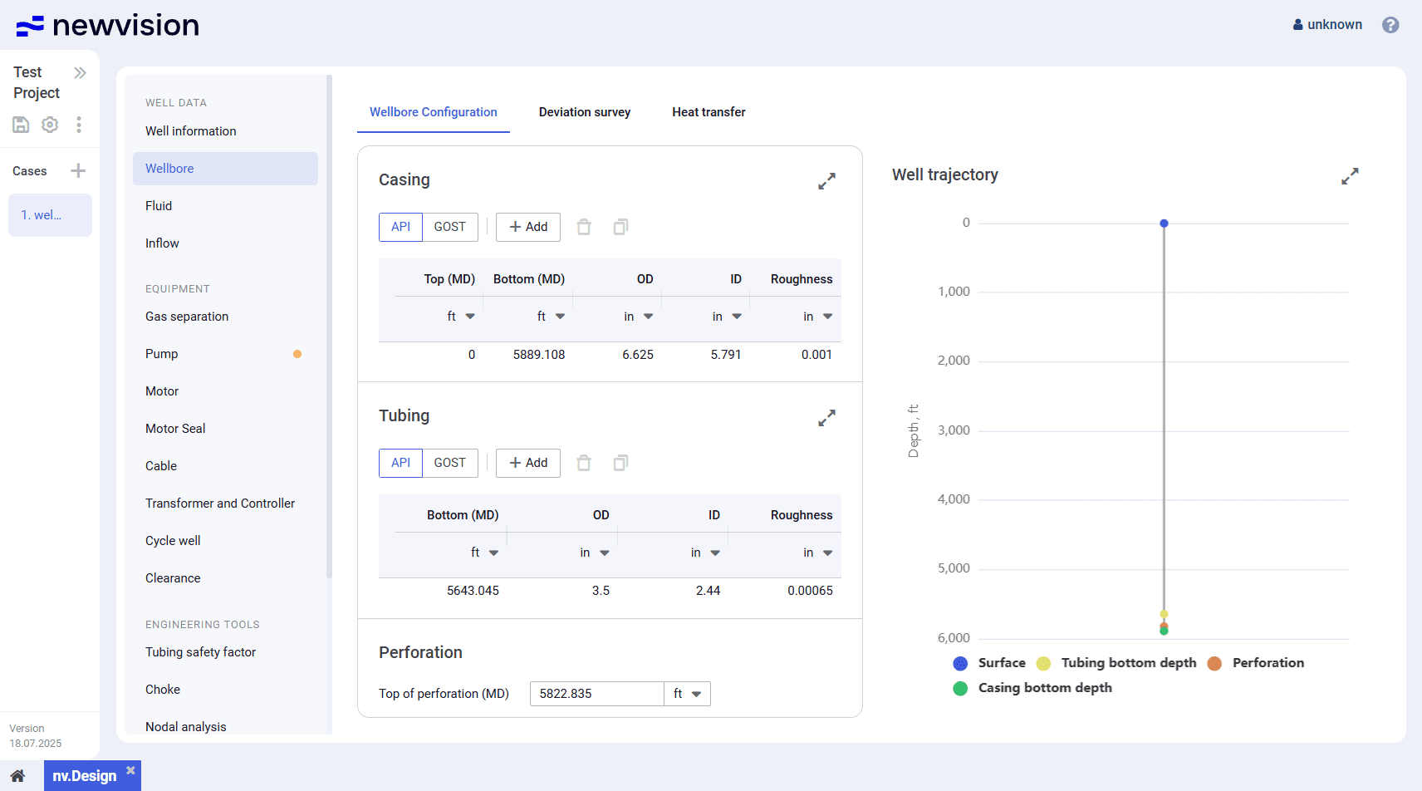Image resolution: width=1422 pixels, height=791 pixels.
Task: Change Tubing Bottom (MD) unit
Action: 484,553
